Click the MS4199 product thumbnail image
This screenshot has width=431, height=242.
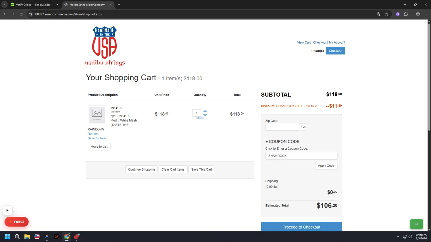97,114
